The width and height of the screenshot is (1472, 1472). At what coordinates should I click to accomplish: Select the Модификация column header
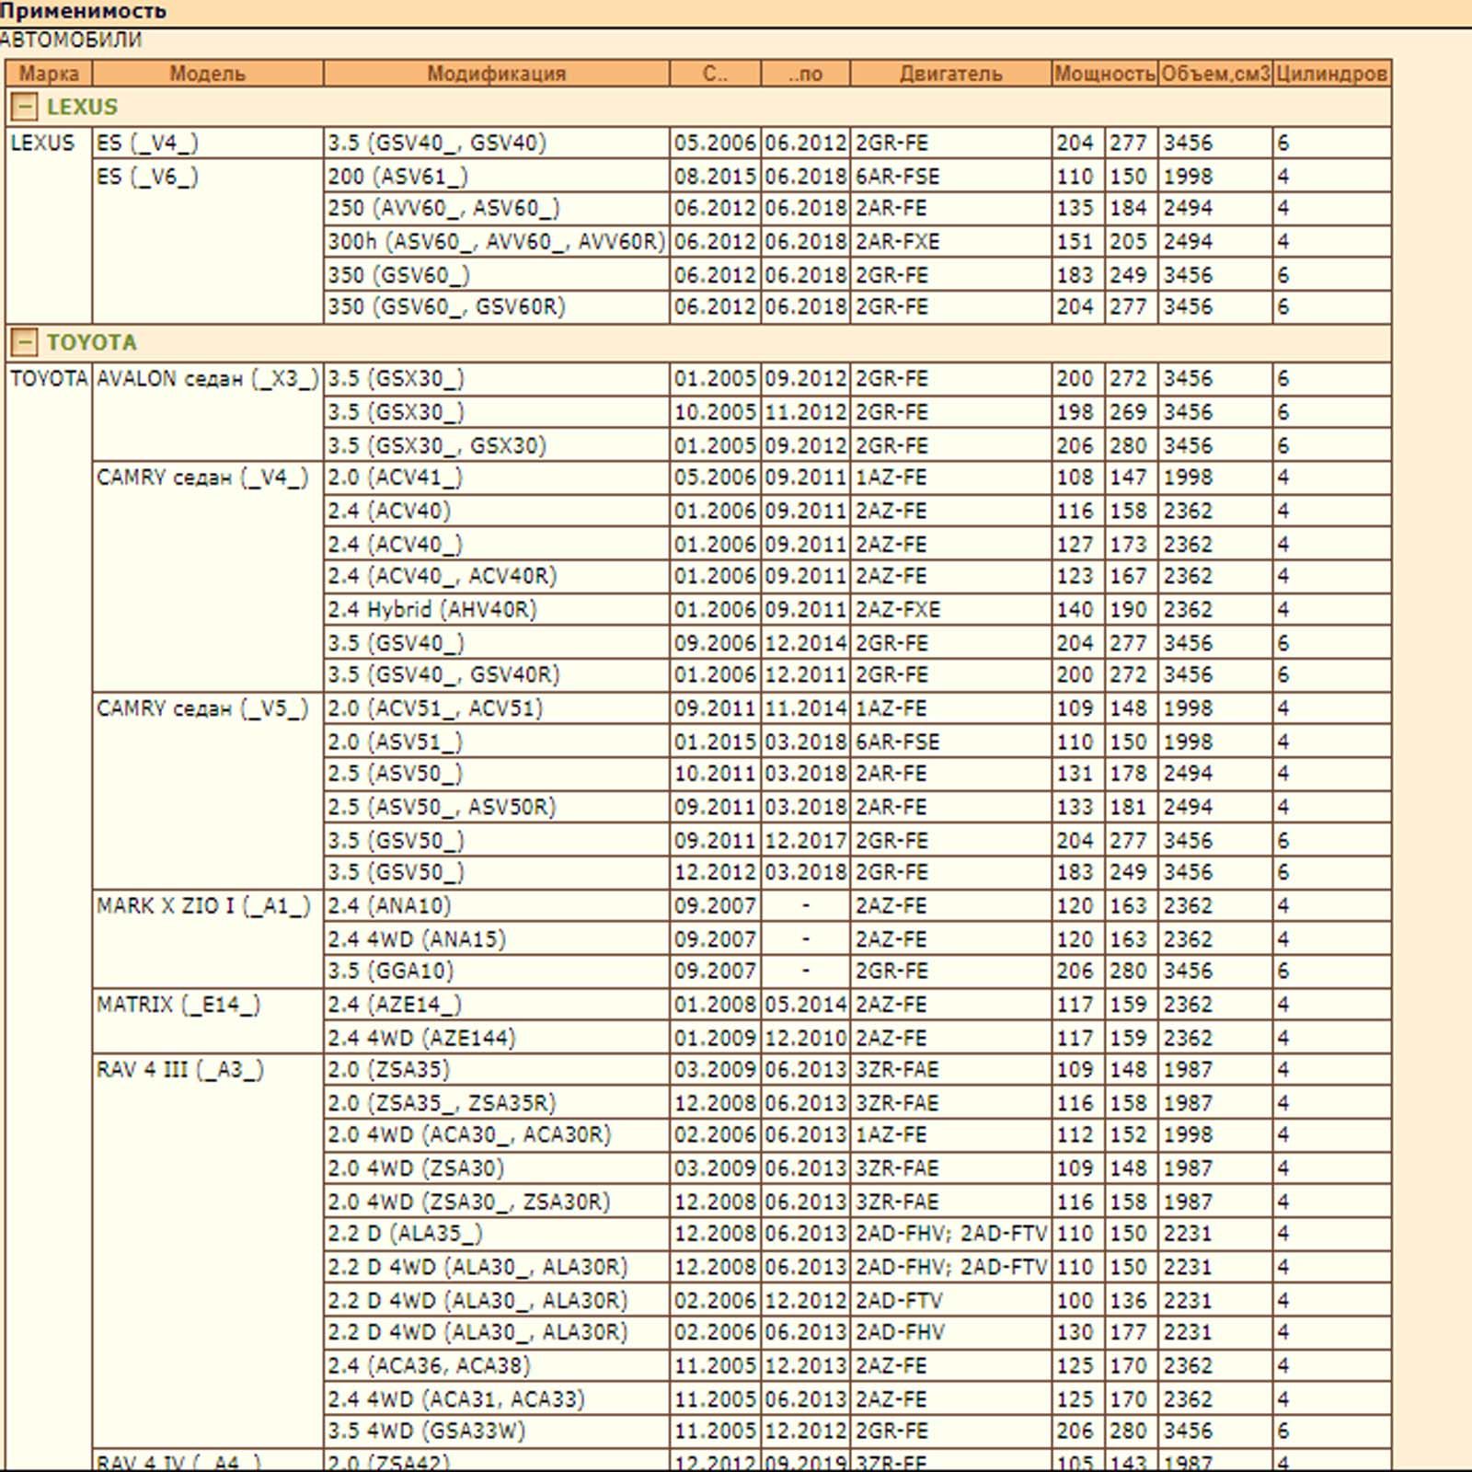point(497,74)
